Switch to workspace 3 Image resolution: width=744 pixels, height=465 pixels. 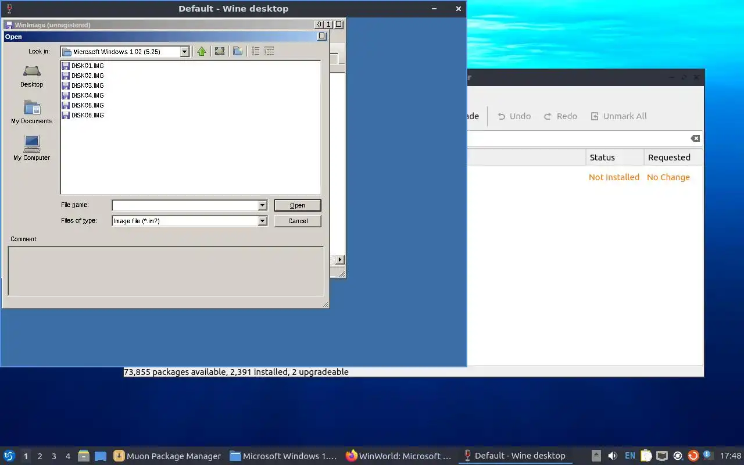54,456
